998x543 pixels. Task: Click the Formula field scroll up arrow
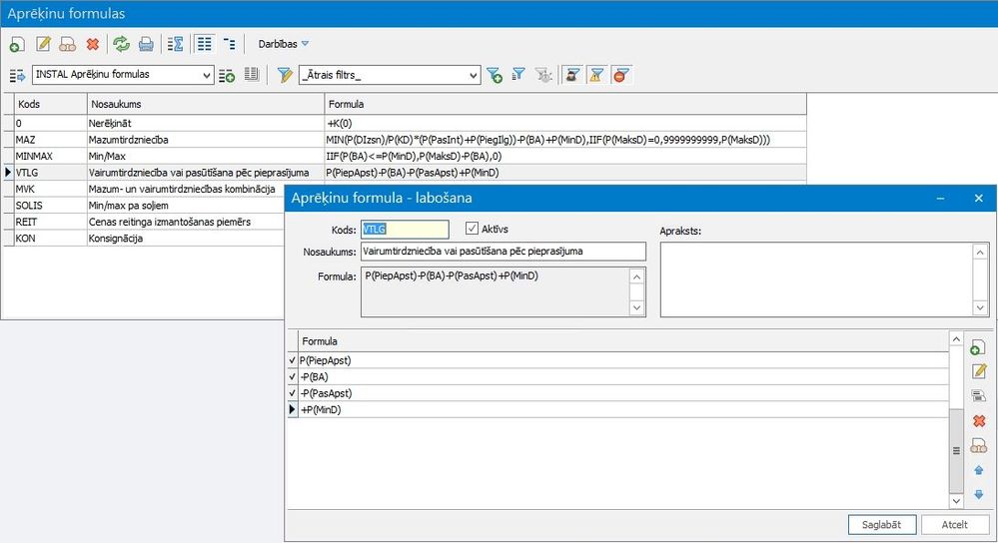point(636,276)
